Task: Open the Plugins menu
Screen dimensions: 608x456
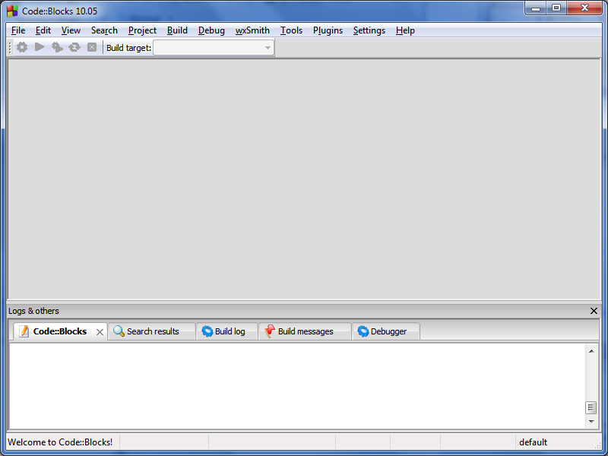Action: (x=328, y=30)
